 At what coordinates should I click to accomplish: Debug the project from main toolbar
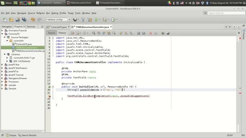point(105,20)
